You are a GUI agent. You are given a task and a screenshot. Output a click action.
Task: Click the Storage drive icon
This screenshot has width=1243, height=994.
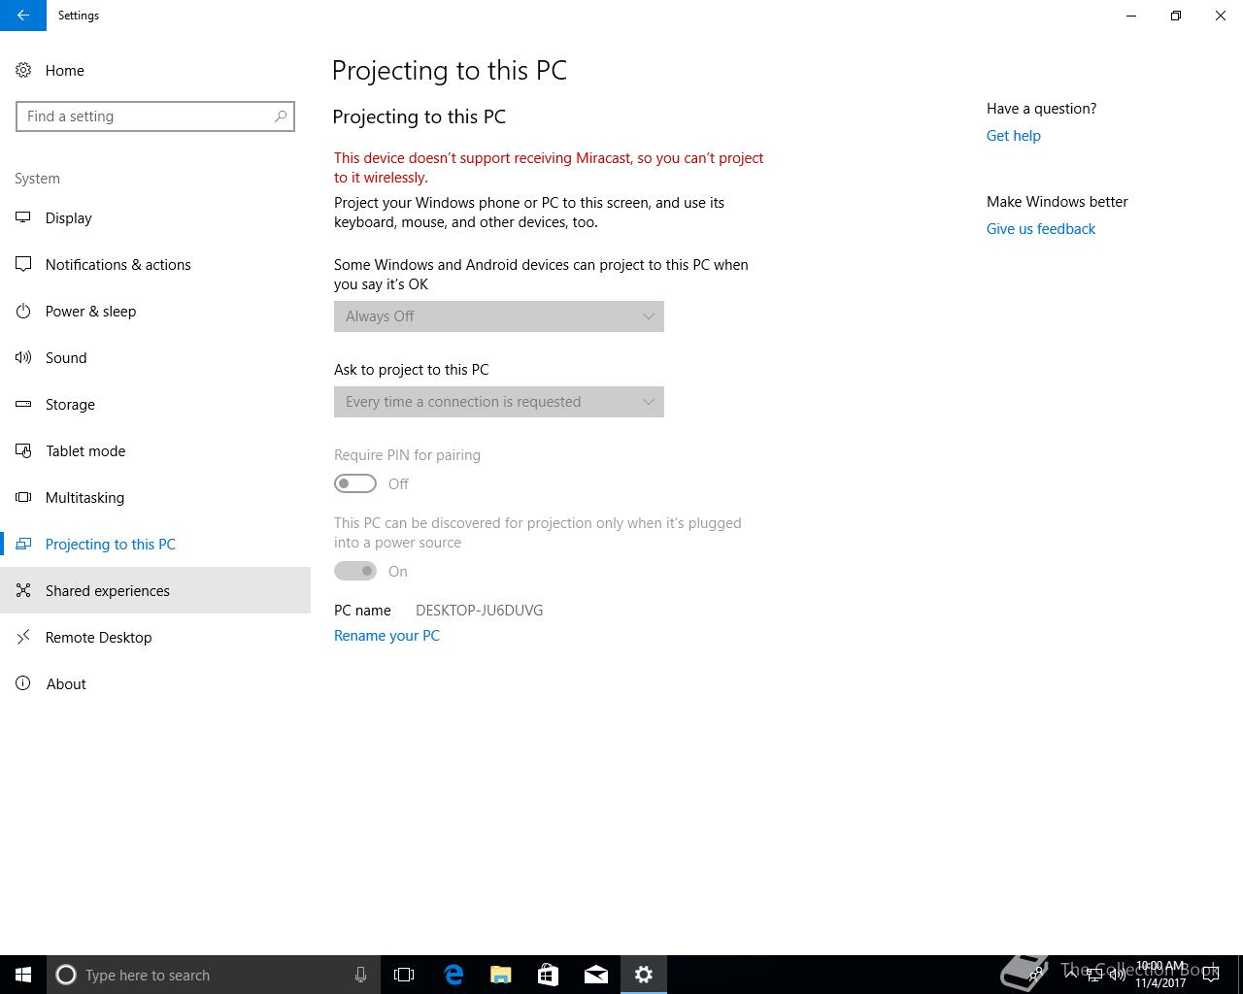pos(23,404)
